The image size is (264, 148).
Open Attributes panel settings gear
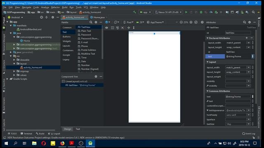point(250,22)
